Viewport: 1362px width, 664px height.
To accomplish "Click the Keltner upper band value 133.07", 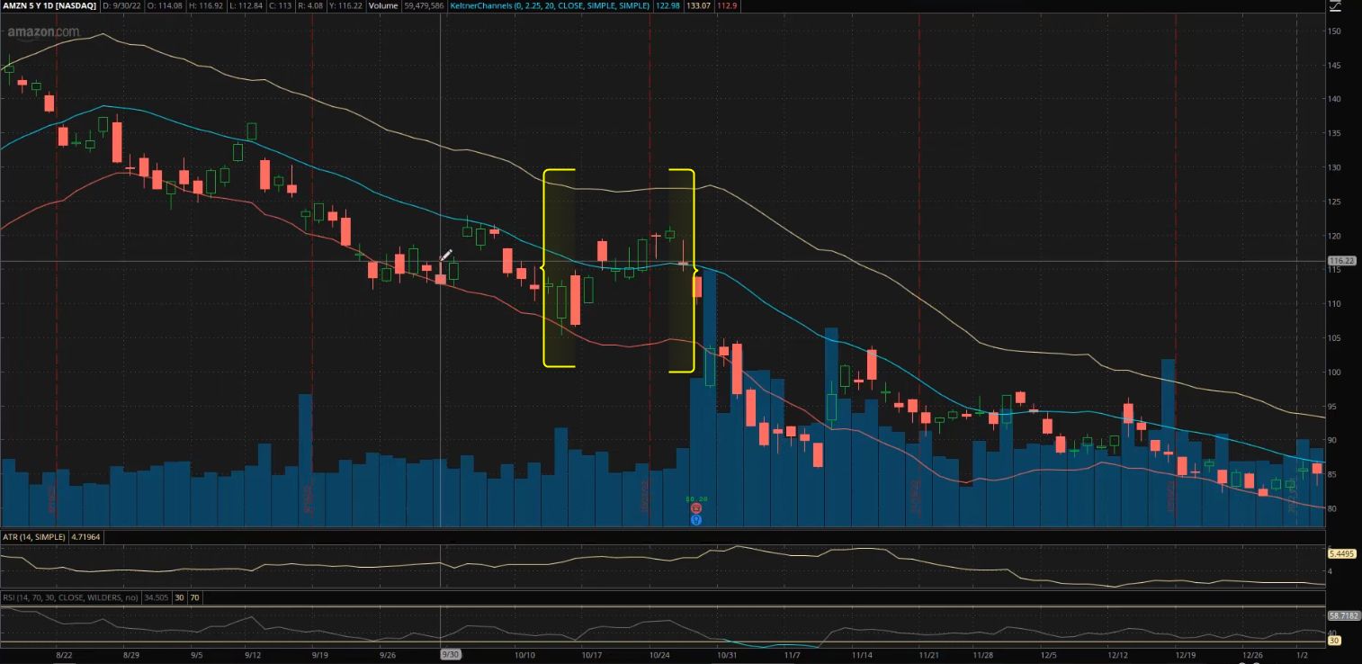I will (x=697, y=5).
